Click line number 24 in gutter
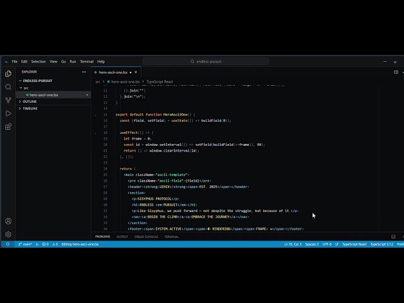 [105, 169]
